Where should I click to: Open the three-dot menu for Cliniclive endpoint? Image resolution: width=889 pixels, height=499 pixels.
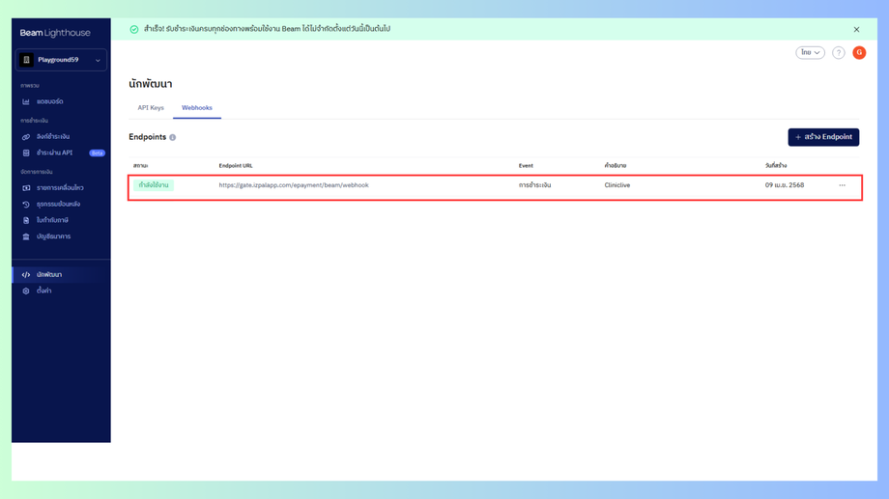tap(843, 185)
